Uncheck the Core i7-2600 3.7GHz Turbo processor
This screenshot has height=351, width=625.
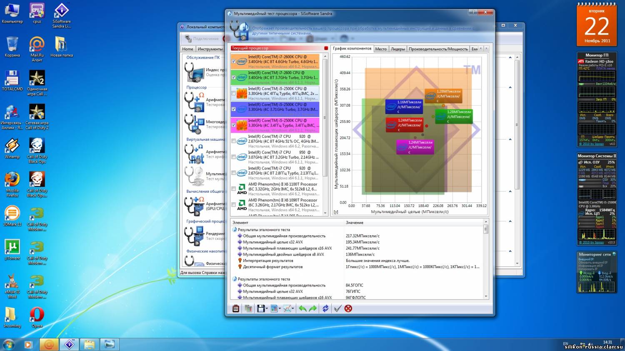point(233,77)
